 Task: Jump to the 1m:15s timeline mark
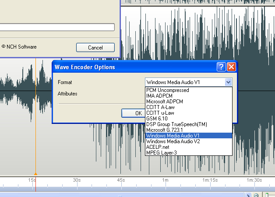pyautogui.click(x=210, y=180)
